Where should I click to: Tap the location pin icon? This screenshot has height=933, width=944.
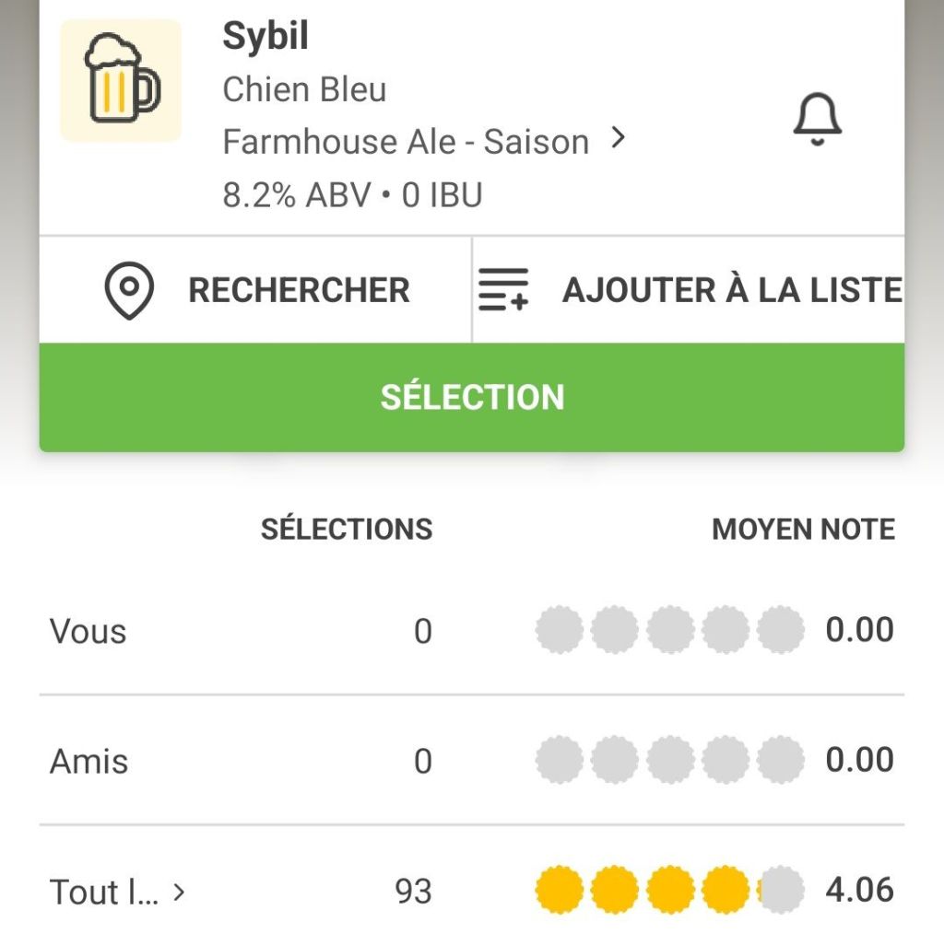coord(129,291)
